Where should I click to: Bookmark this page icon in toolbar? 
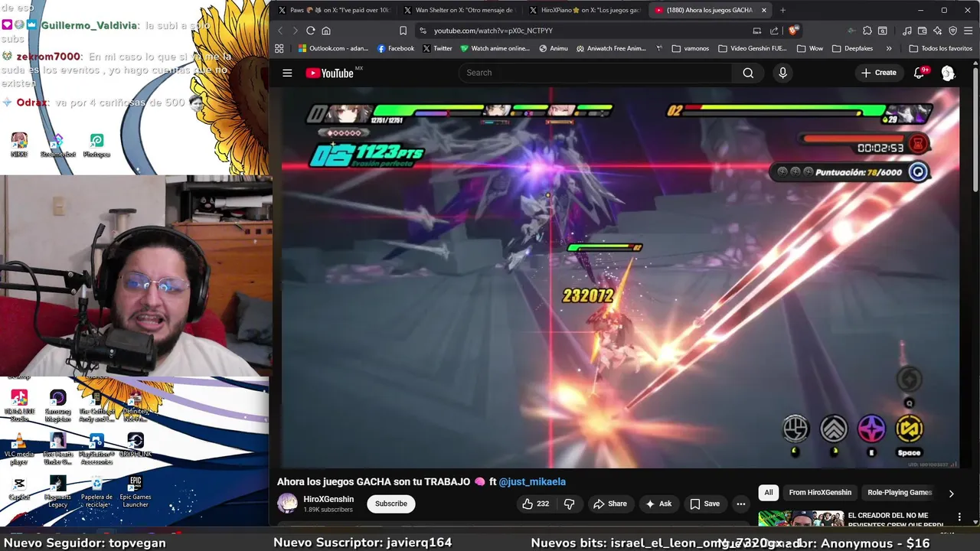(x=403, y=31)
